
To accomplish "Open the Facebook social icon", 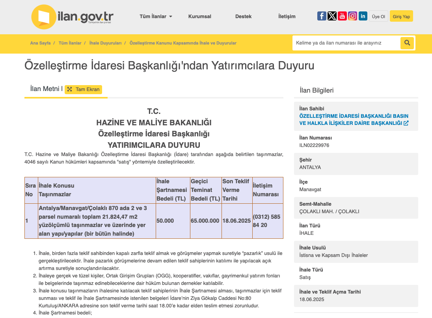I will [322, 16].
